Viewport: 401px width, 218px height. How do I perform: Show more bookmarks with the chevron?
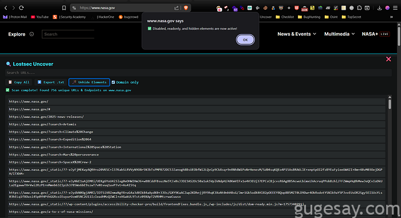pyautogui.click(x=391, y=17)
